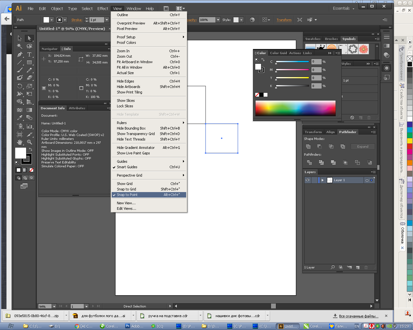Pick the Magic Wand tool

pos(20,46)
